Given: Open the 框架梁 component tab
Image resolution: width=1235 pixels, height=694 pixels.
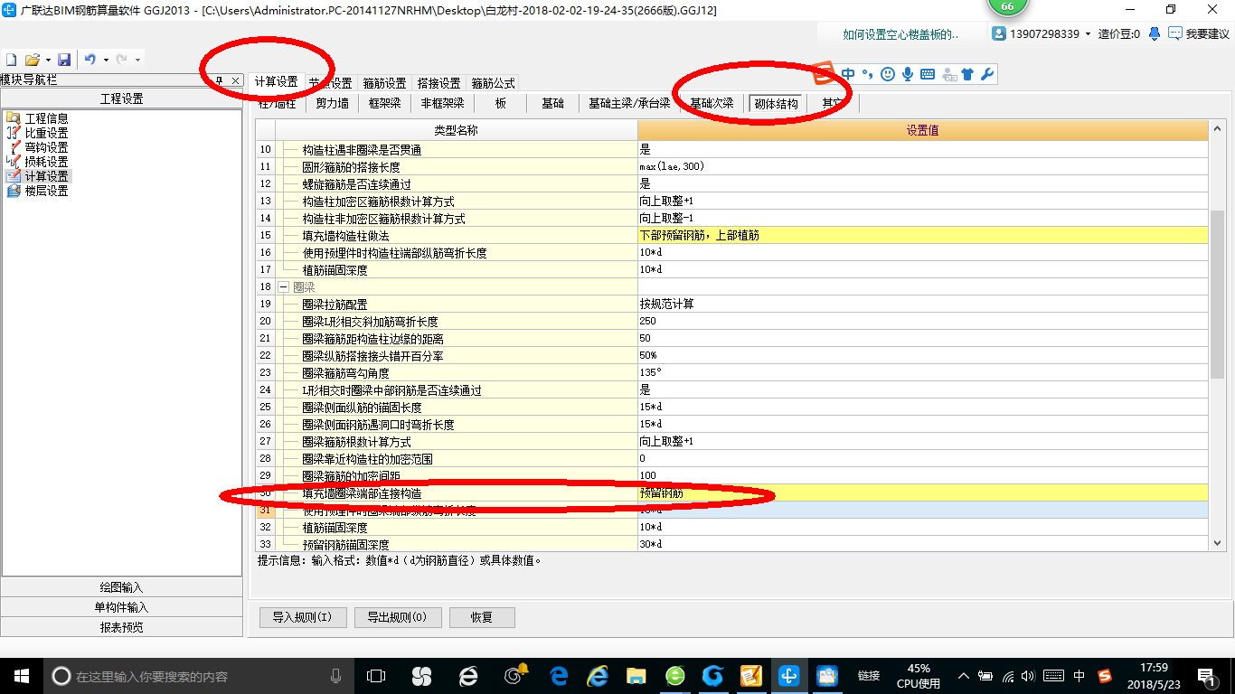Looking at the screenshot, I should pyautogui.click(x=385, y=103).
